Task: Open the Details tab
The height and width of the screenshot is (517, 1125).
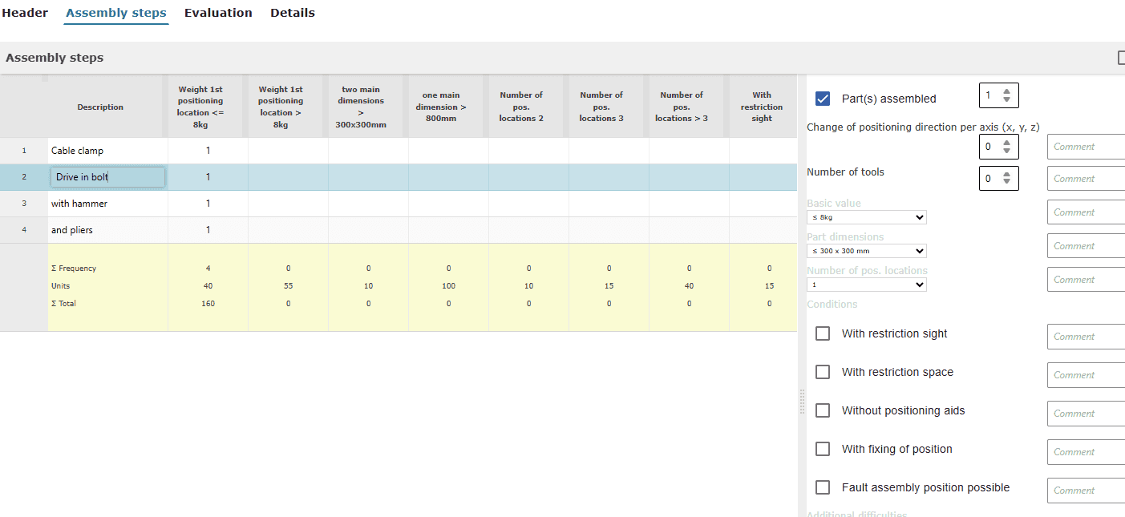Action: coord(292,13)
